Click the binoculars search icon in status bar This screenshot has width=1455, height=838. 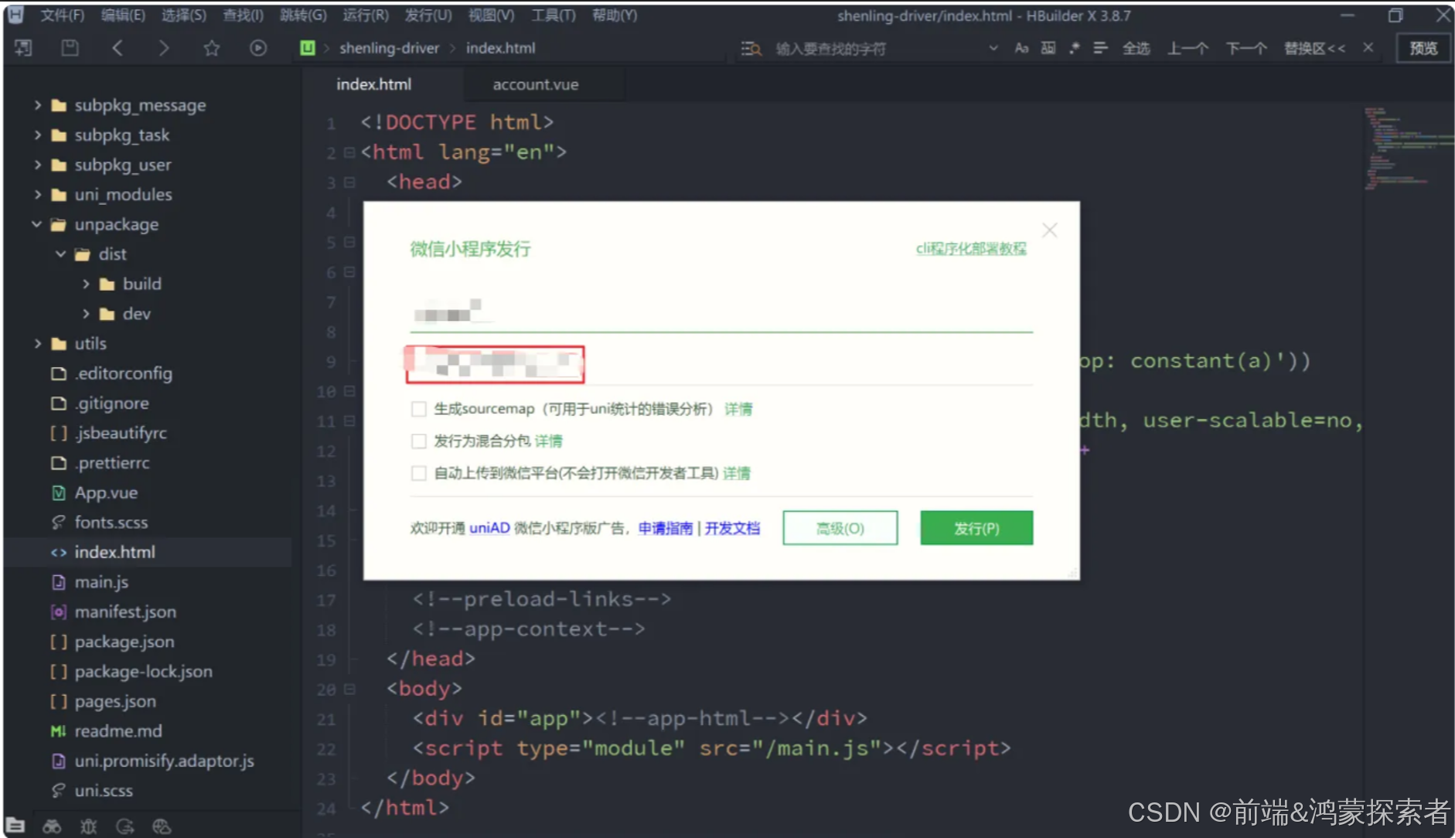[x=52, y=826]
